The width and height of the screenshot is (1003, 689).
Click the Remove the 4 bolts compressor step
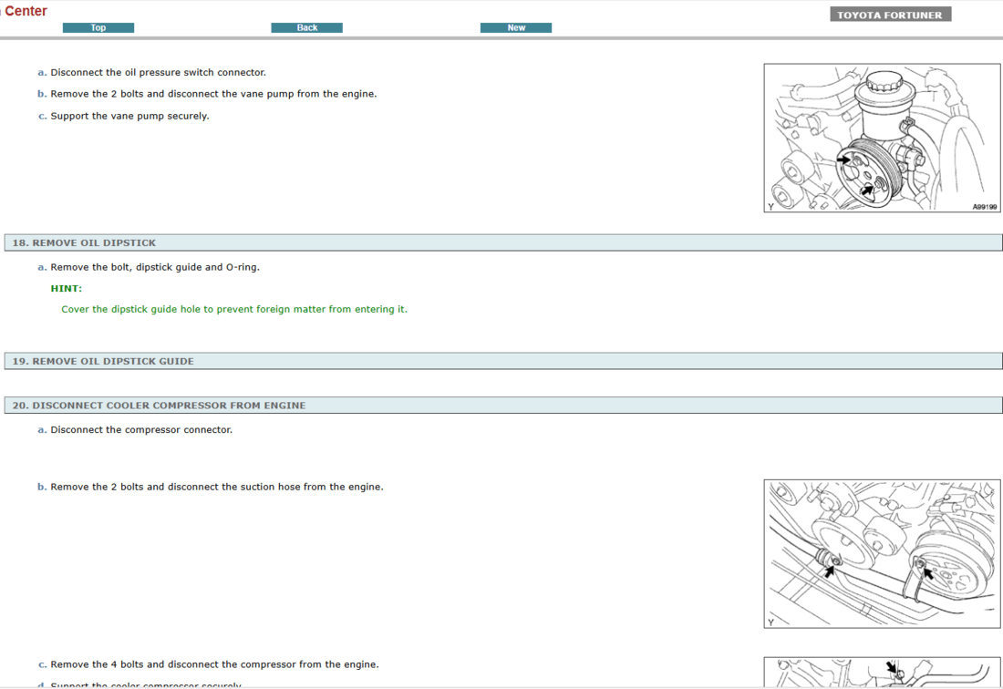(214, 665)
